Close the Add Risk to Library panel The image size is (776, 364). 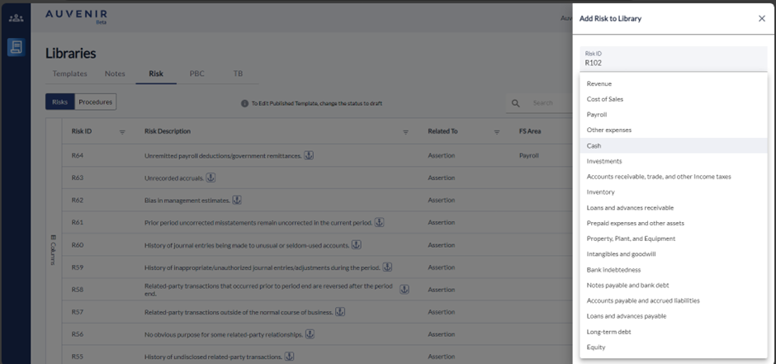tap(761, 18)
